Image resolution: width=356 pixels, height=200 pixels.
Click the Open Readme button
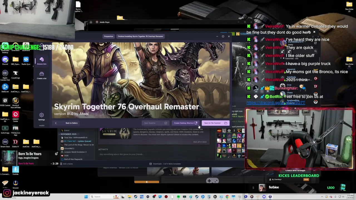pyautogui.click(x=155, y=123)
